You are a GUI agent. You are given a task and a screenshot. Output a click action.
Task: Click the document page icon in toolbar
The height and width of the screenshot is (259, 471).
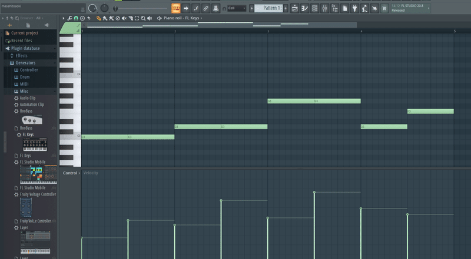(x=345, y=8)
